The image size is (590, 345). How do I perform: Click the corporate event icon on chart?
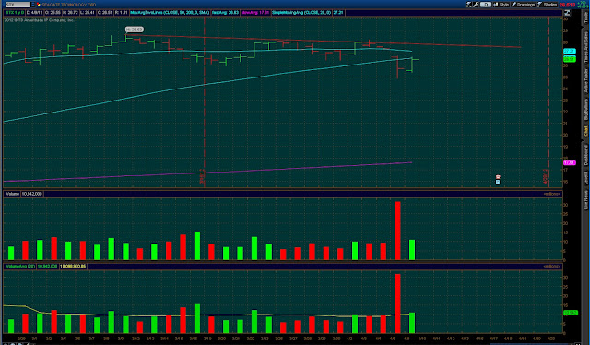point(498,180)
